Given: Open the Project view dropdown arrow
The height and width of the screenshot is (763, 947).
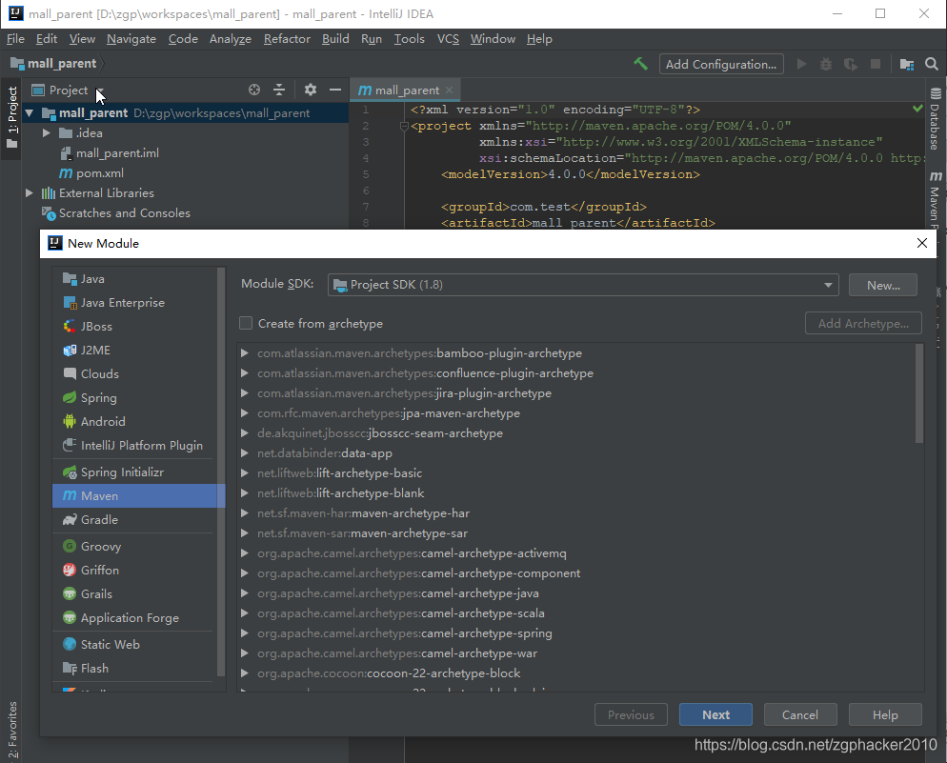Looking at the screenshot, I should click(x=100, y=90).
